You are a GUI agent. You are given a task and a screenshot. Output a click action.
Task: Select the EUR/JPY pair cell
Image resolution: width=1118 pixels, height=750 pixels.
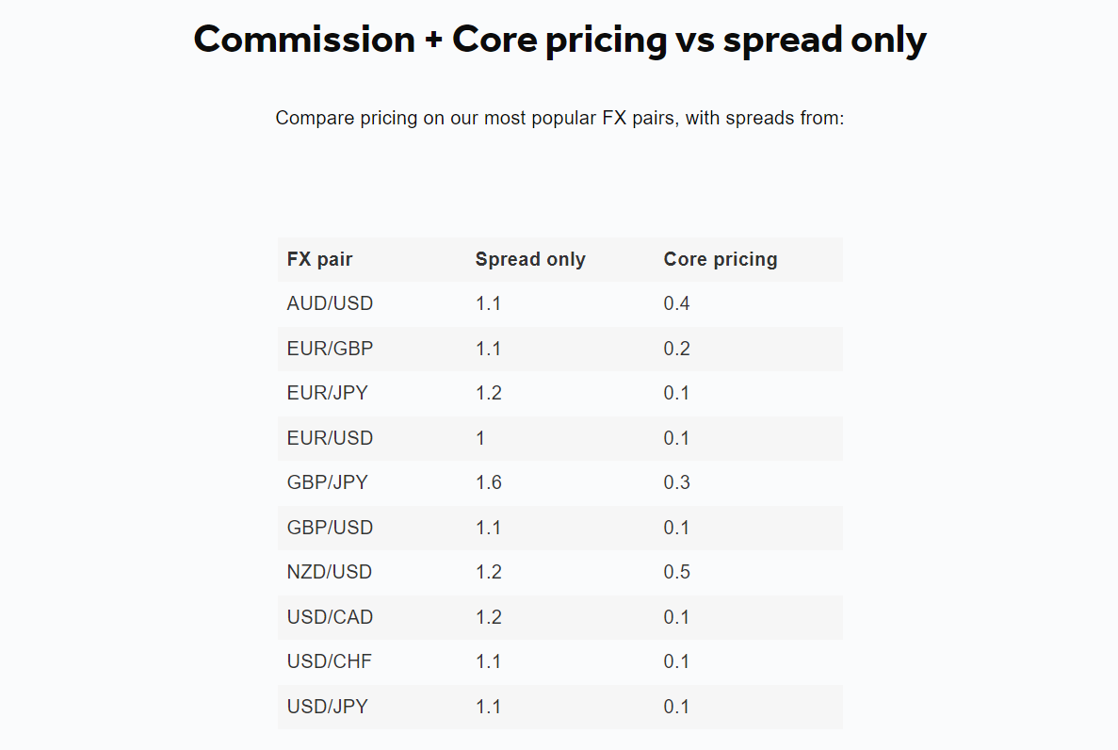point(328,393)
